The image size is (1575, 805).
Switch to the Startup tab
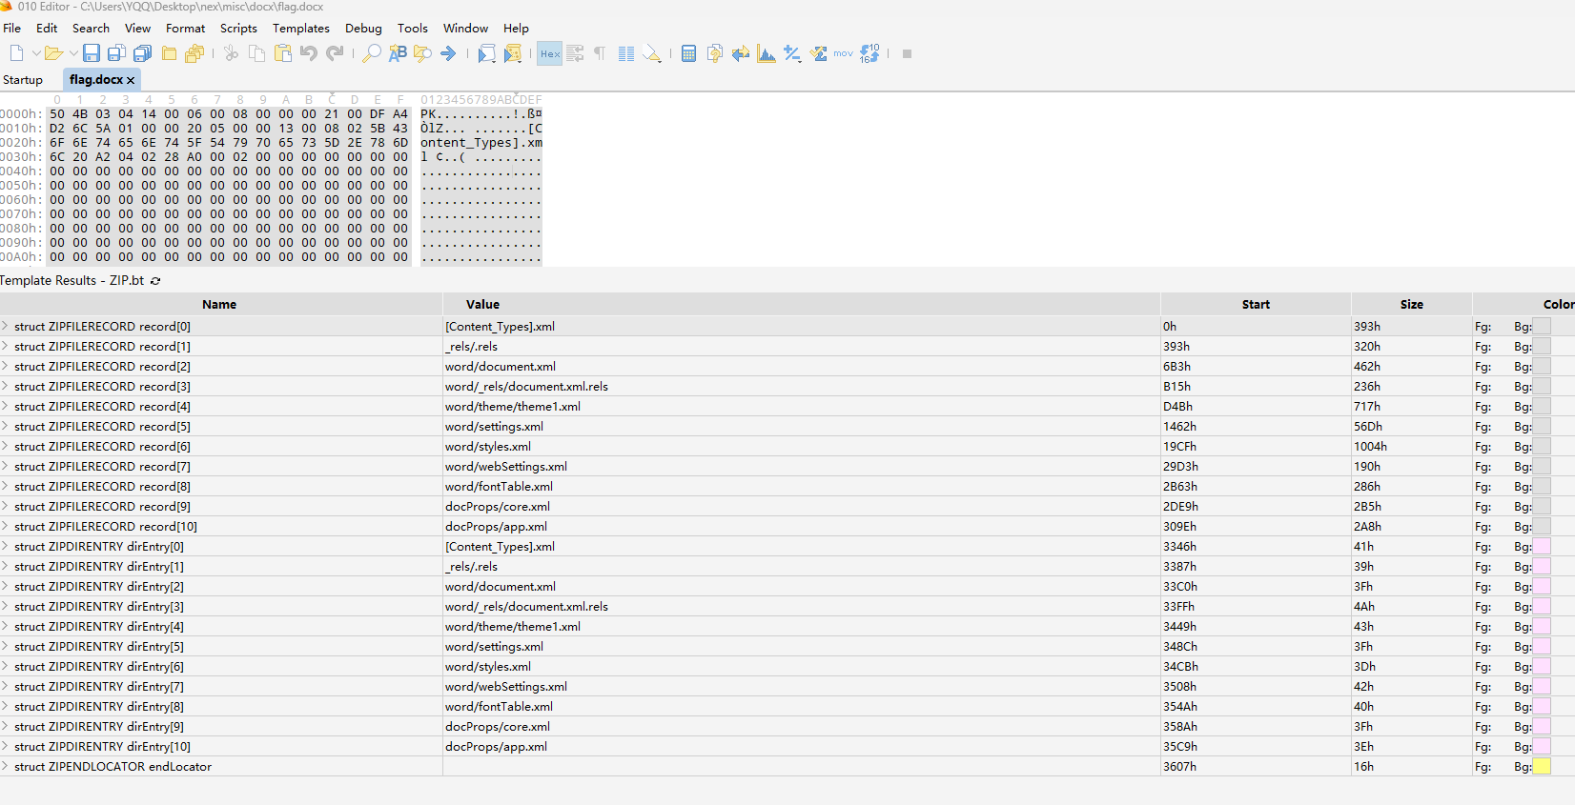[x=23, y=80]
